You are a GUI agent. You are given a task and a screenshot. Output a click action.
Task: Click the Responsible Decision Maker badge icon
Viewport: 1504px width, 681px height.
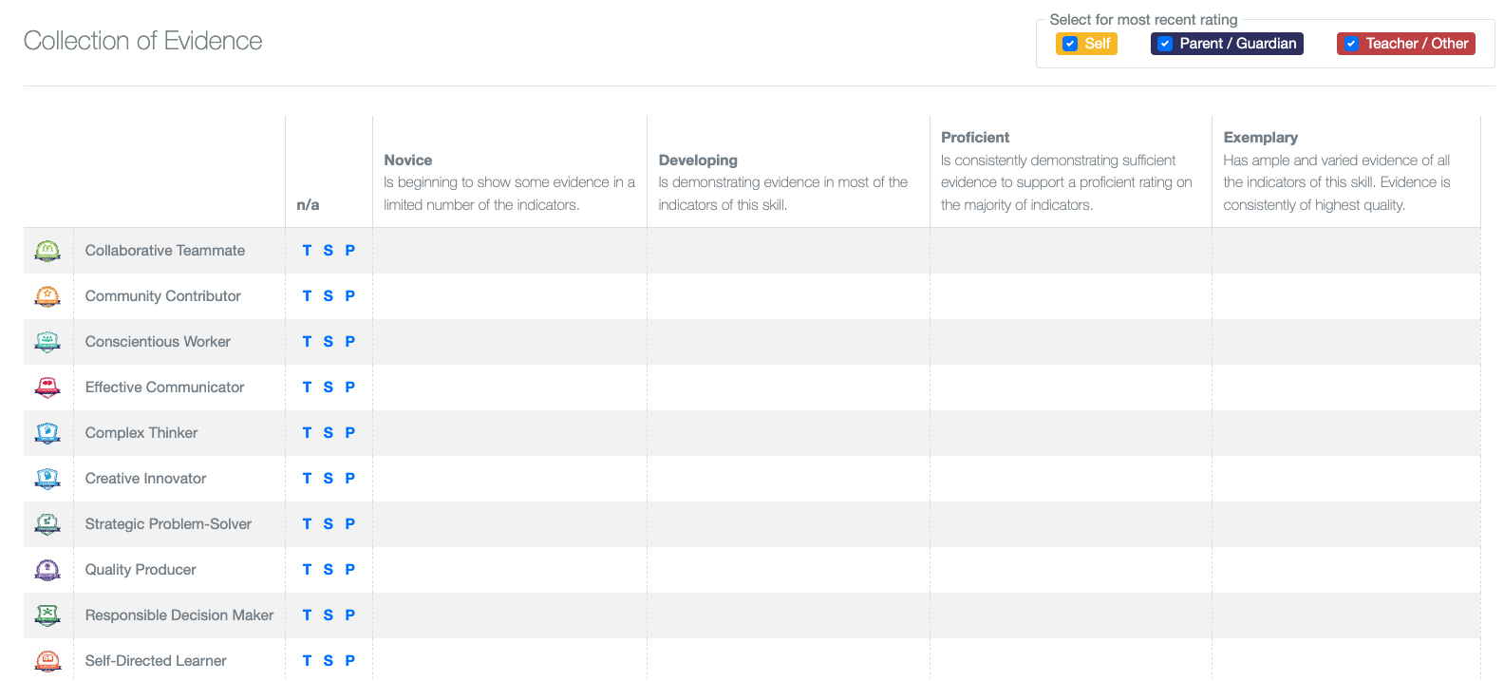click(x=47, y=615)
